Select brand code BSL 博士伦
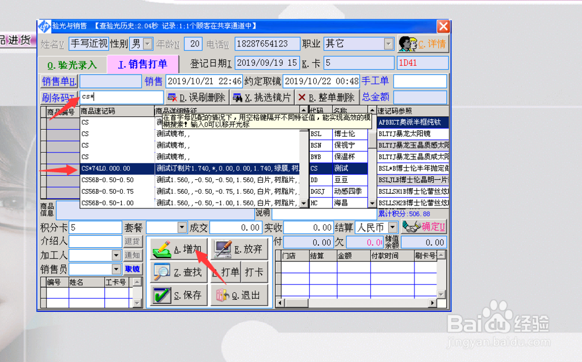 tap(339, 134)
